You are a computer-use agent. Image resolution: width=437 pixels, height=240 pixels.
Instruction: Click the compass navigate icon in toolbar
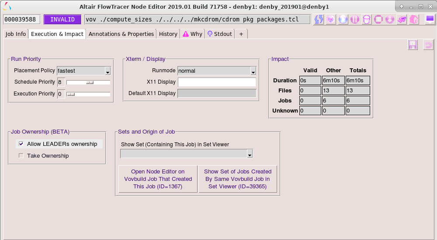click(331, 20)
